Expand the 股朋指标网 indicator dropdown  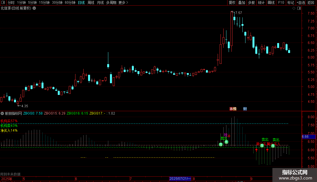pyautogui.click(x=2, y=113)
